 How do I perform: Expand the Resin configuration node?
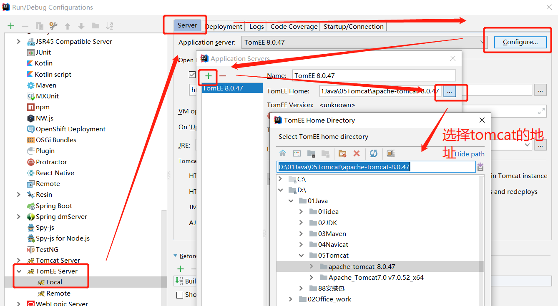point(18,194)
